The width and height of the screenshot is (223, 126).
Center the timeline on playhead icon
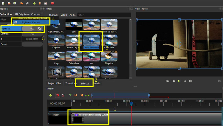click(87, 95)
